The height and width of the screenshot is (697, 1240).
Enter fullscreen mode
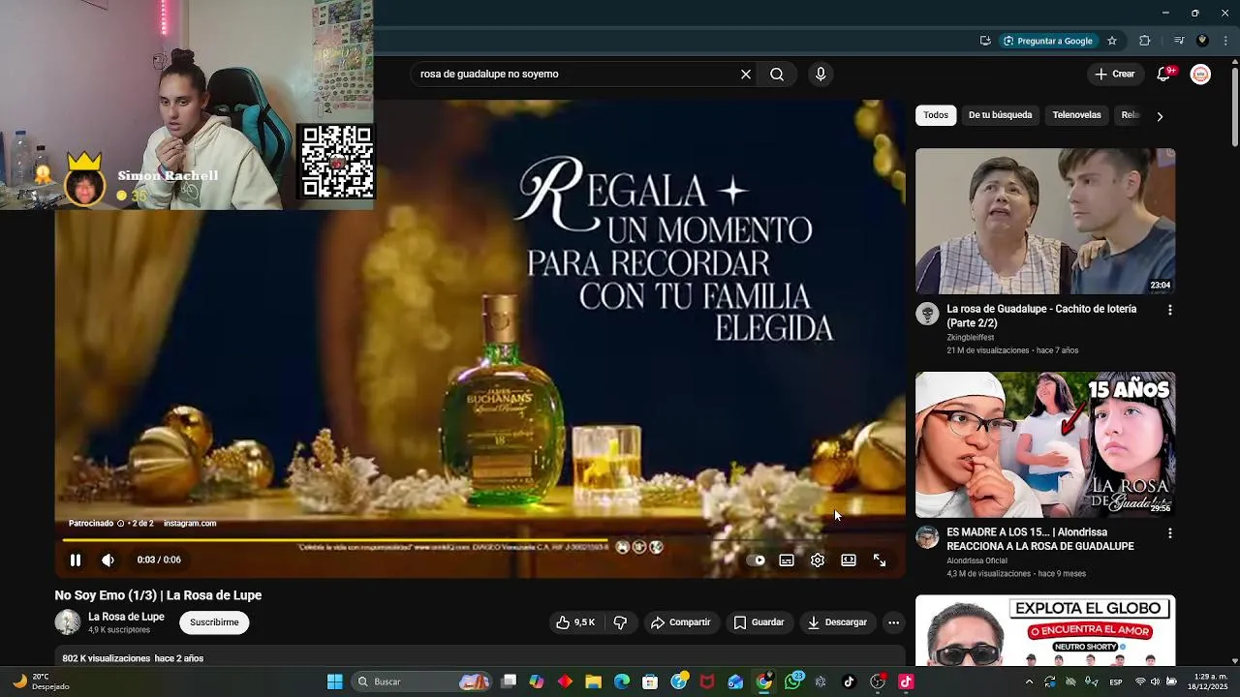point(880,560)
